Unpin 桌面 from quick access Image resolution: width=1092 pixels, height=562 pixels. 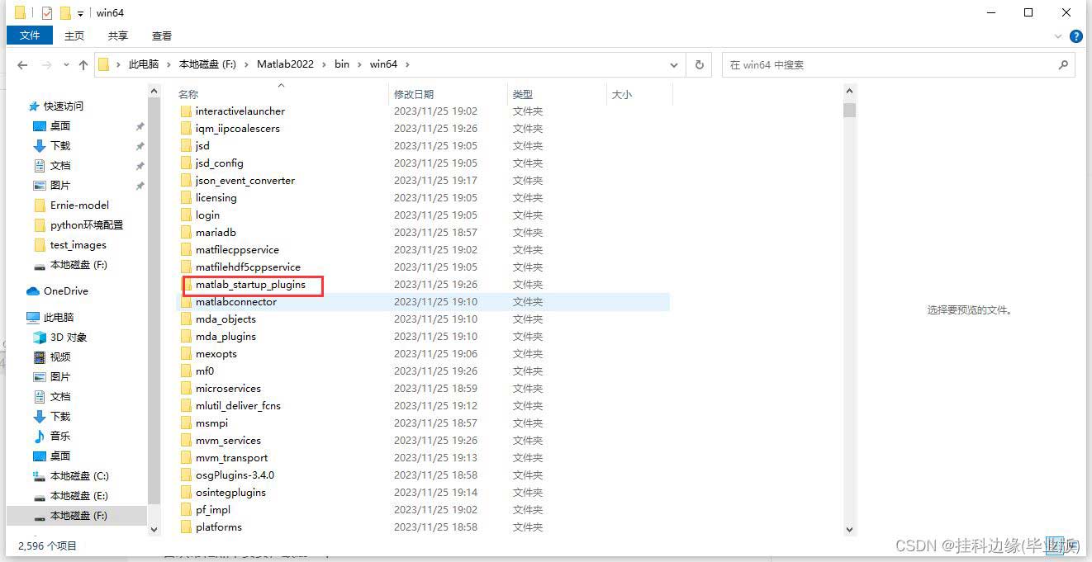(140, 126)
